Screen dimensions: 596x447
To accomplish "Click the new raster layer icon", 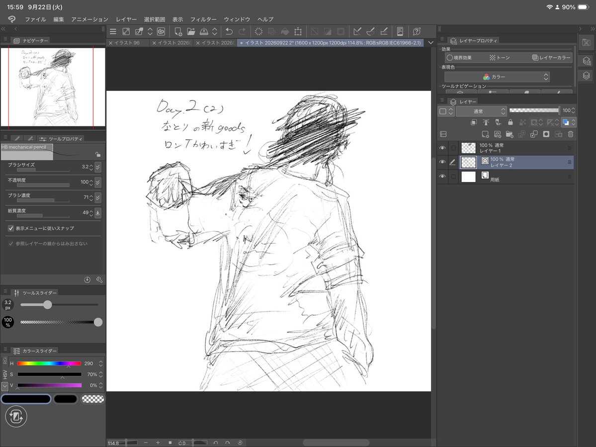I will pos(485,134).
